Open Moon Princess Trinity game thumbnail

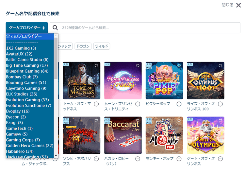coord(123,80)
